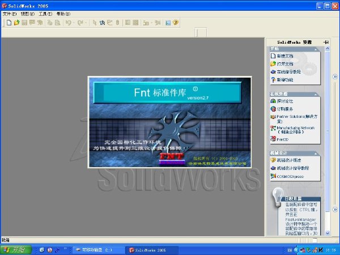This screenshot has width=340, height=255.
Task: Open the 工具 (Tools) menu
Action: tap(45, 14)
